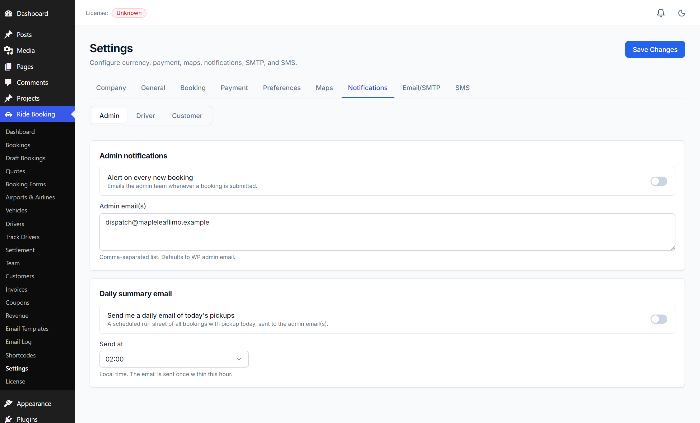700x423 pixels.
Task: Grab the textarea resize handle corner
Action: click(673, 248)
